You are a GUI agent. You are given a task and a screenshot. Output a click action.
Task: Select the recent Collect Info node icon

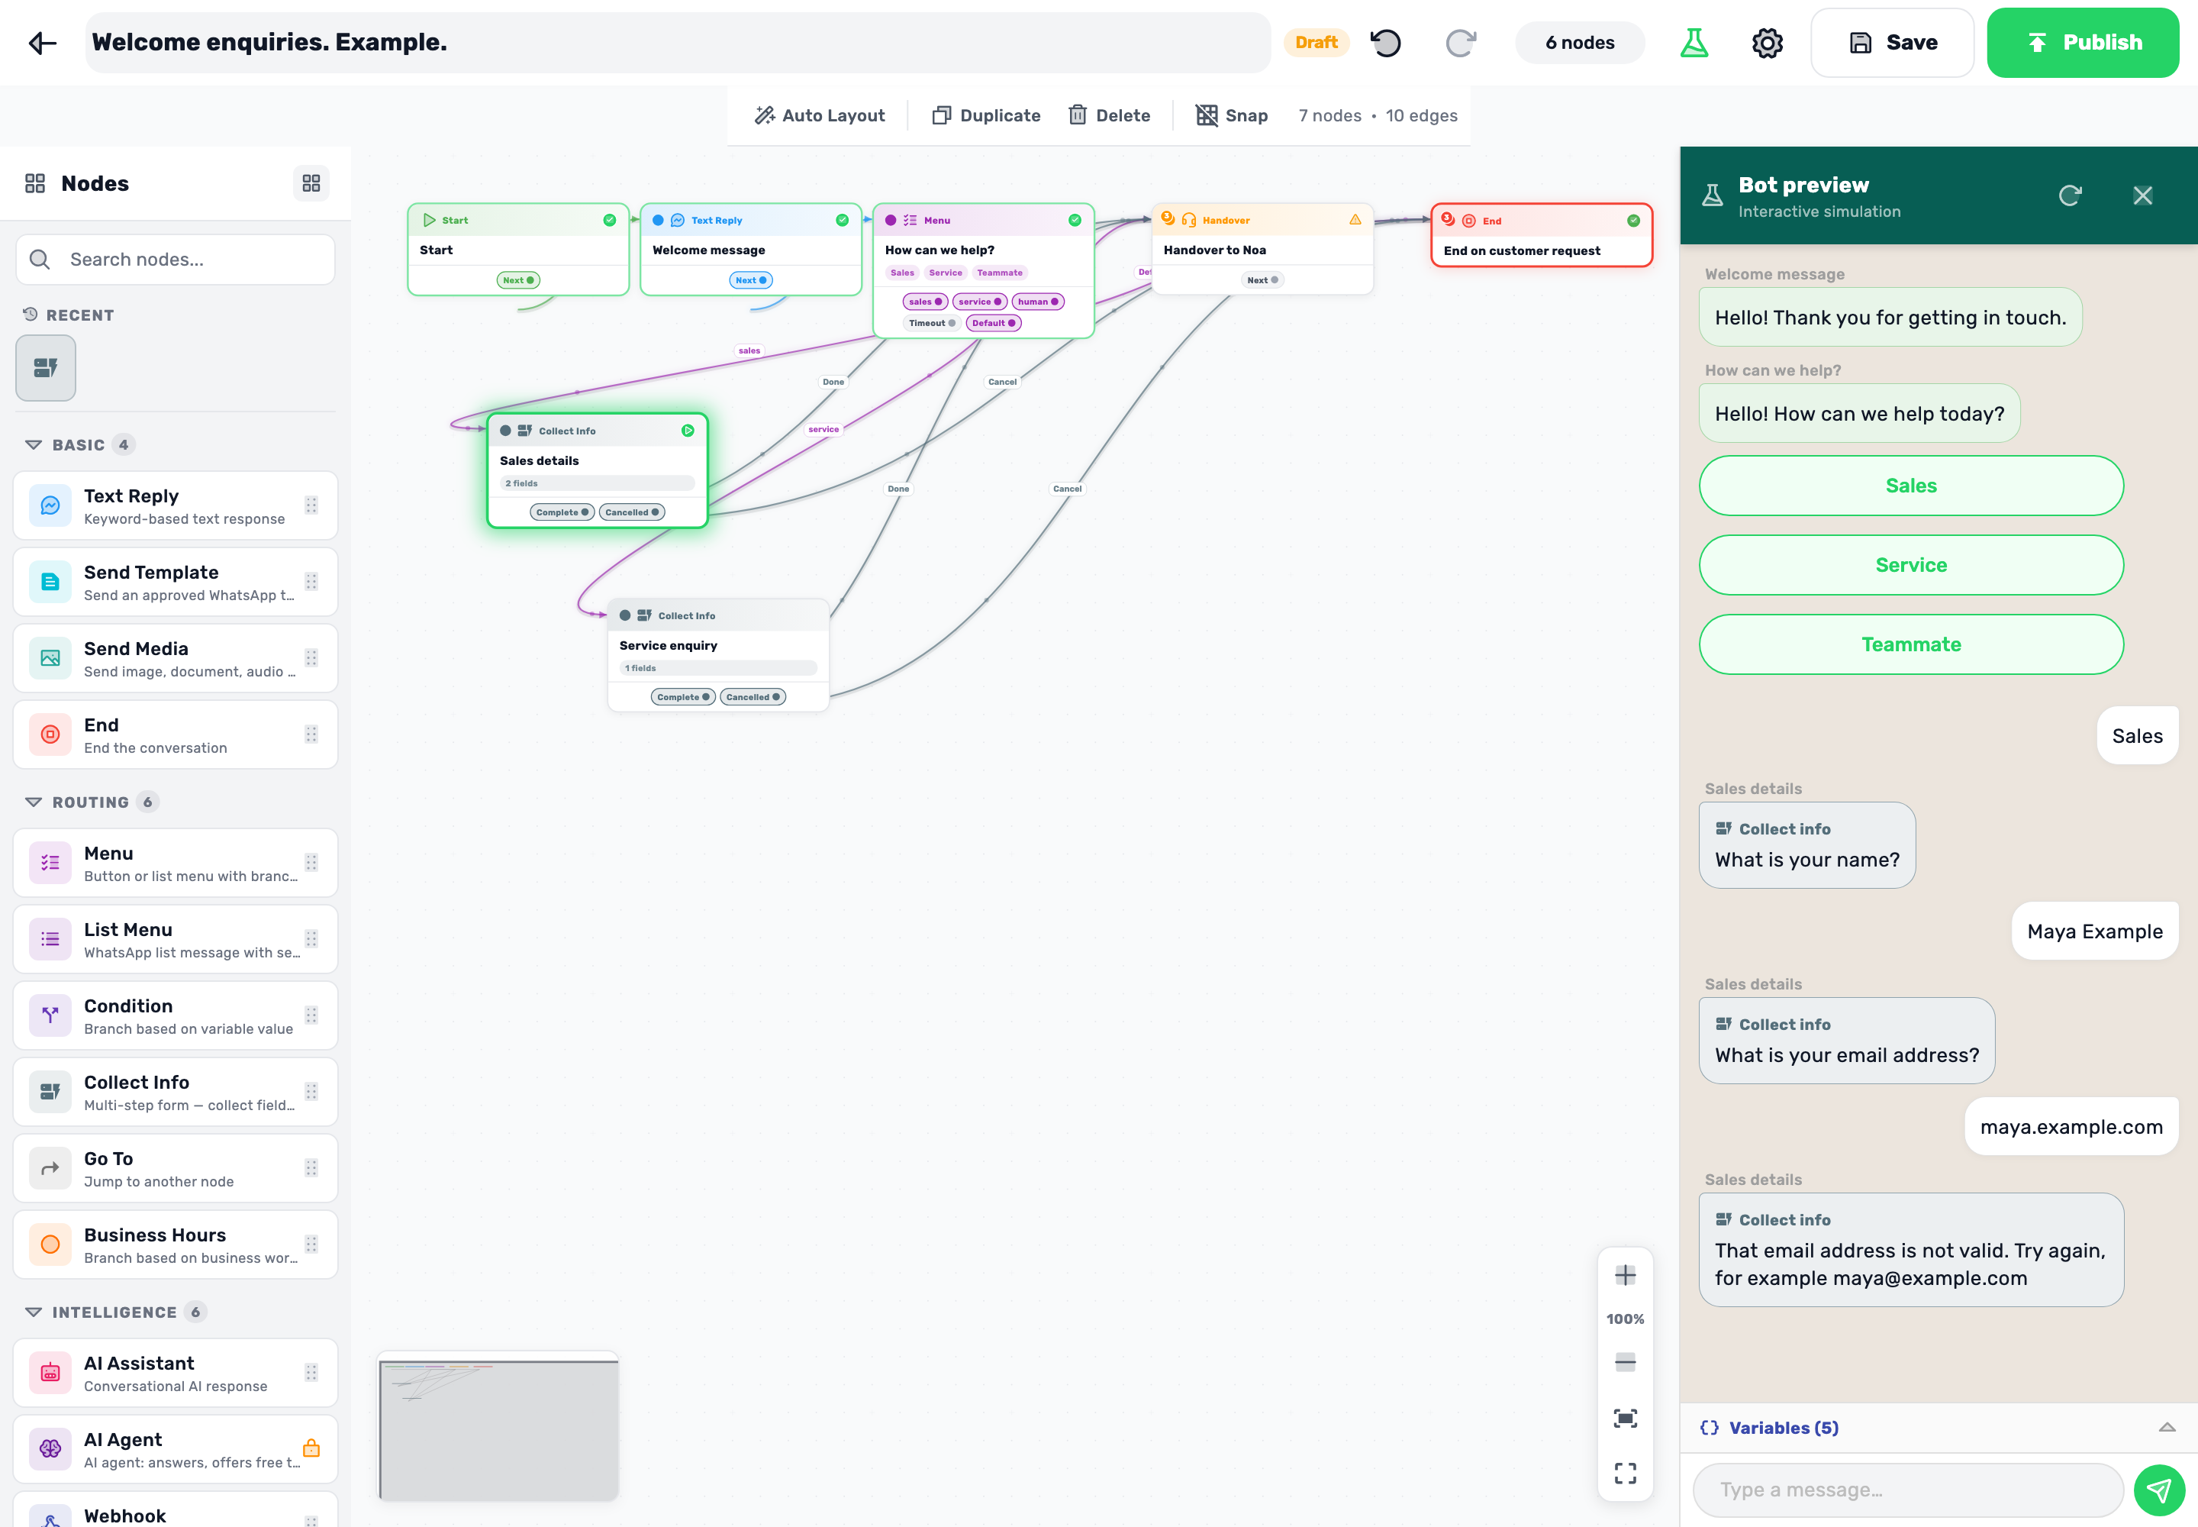click(46, 367)
